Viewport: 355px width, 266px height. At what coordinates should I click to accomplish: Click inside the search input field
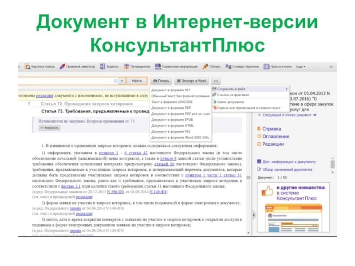(66, 81)
